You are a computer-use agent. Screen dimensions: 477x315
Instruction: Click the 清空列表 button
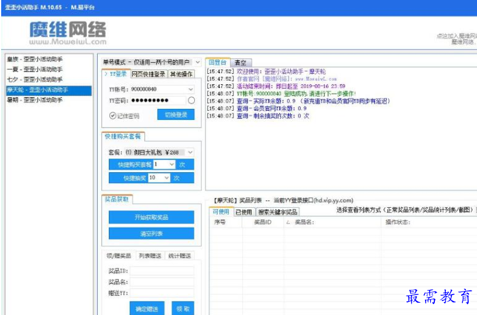point(152,234)
